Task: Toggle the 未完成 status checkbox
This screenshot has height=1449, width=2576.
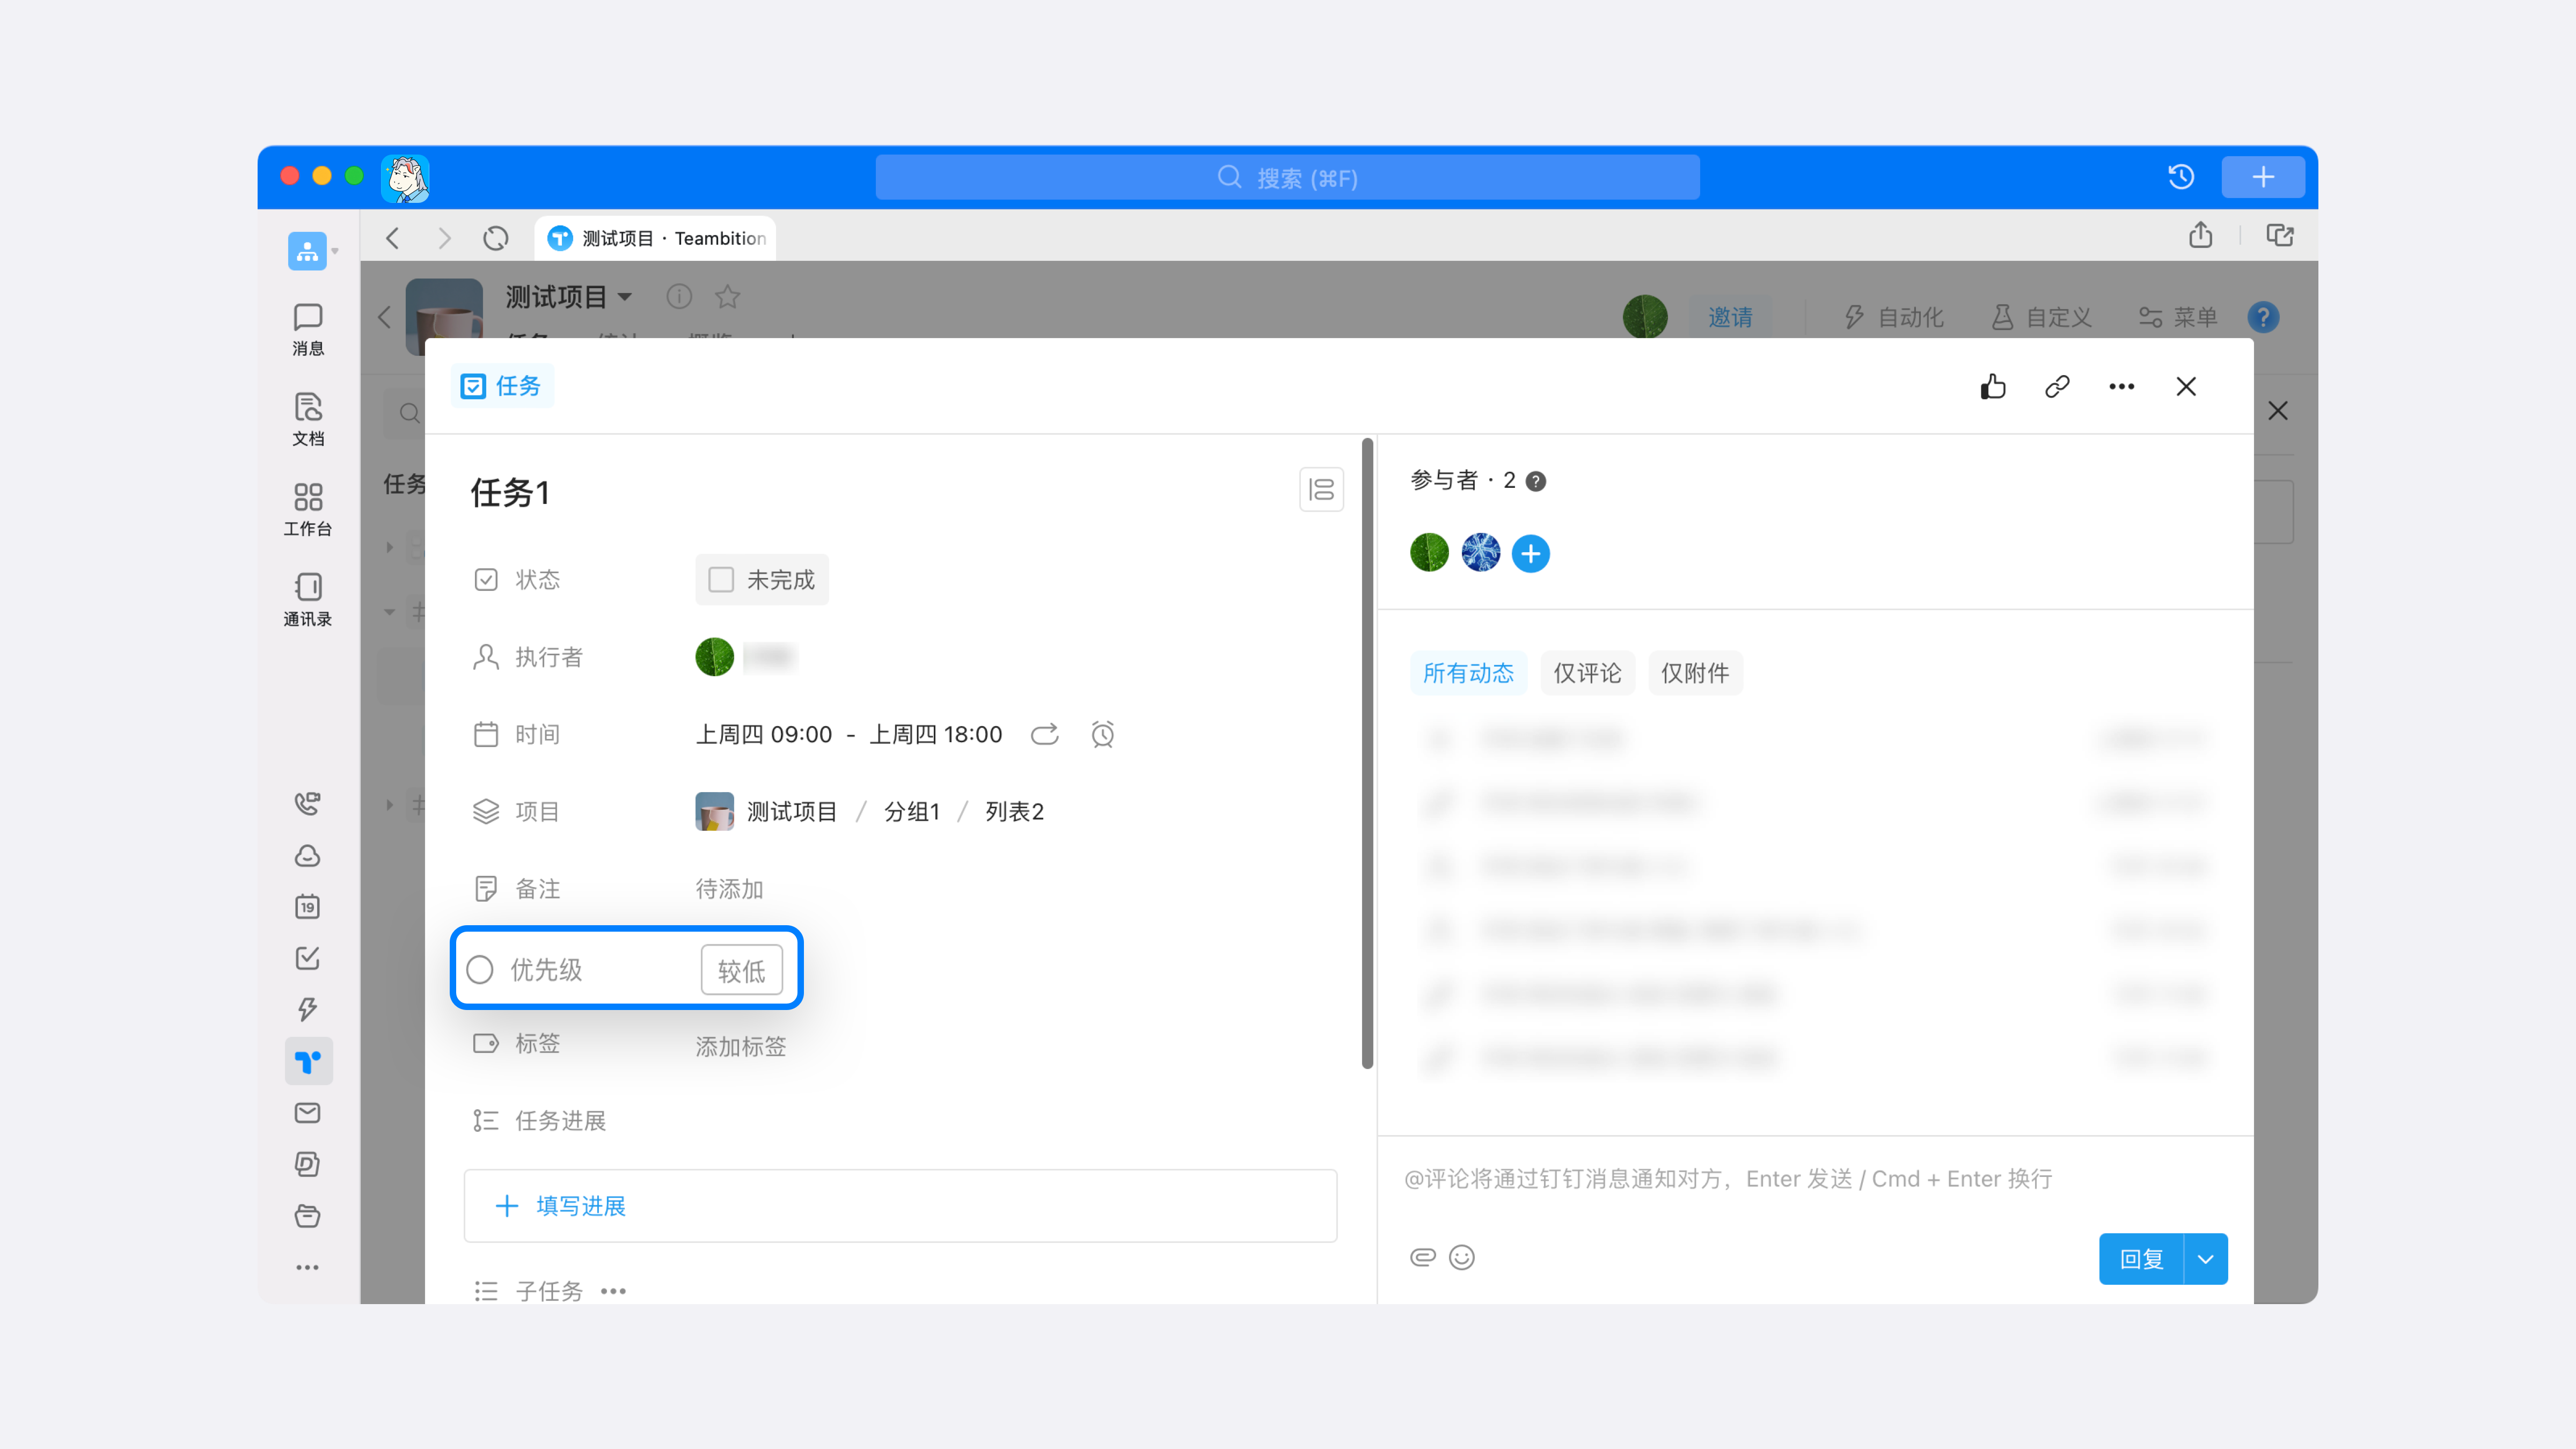Action: pos(720,579)
